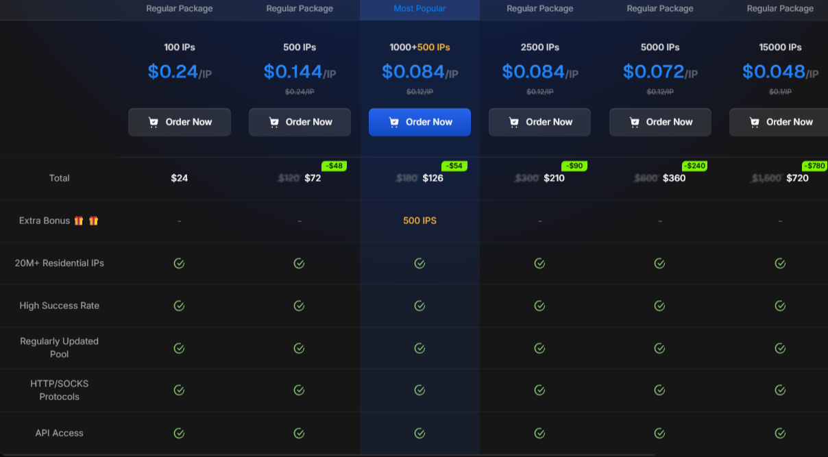This screenshot has height=457, width=828.
Task: Click the API Access row label
Action: pyautogui.click(x=60, y=433)
